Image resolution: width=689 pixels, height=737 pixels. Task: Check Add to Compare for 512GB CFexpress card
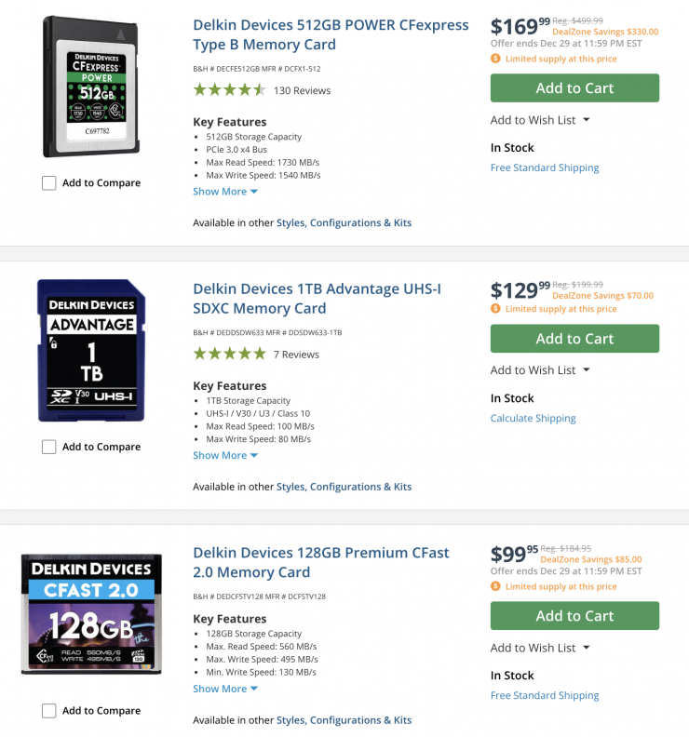pos(49,182)
